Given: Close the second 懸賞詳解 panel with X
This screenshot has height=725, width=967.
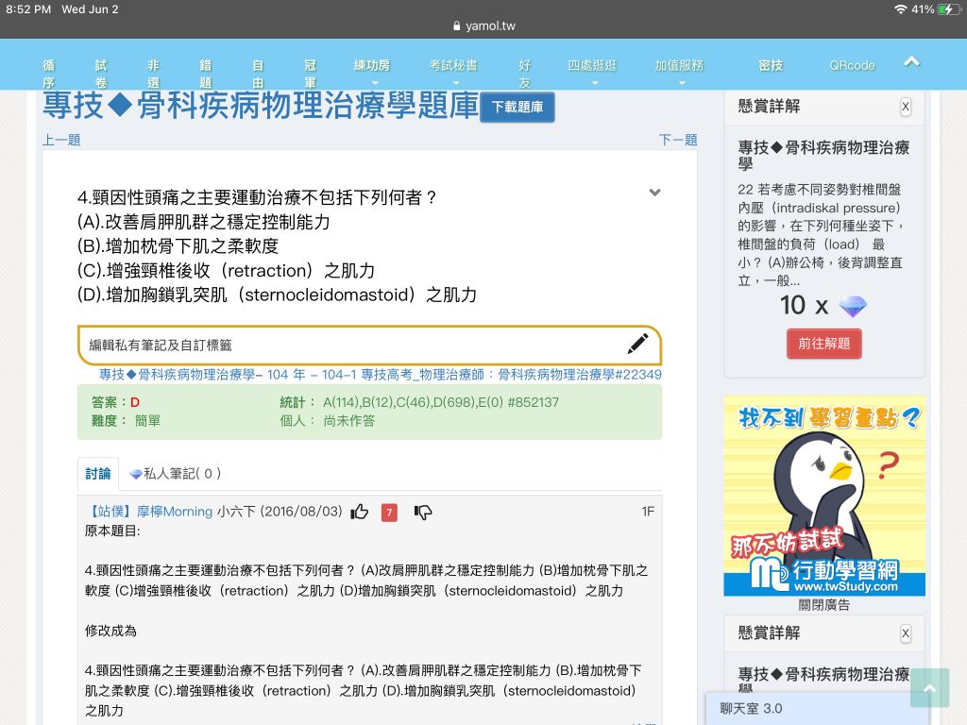Looking at the screenshot, I should pyautogui.click(x=906, y=633).
